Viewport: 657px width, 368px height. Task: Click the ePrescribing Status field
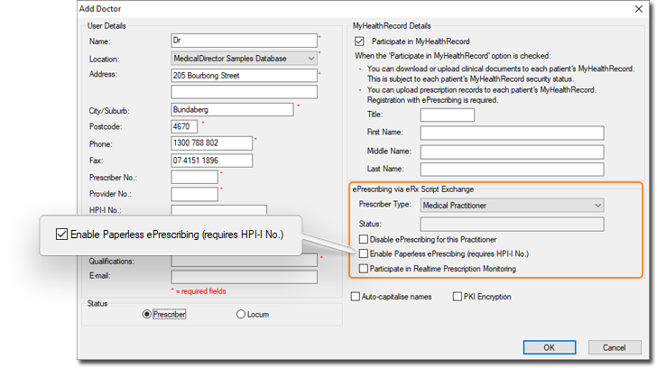pos(512,224)
